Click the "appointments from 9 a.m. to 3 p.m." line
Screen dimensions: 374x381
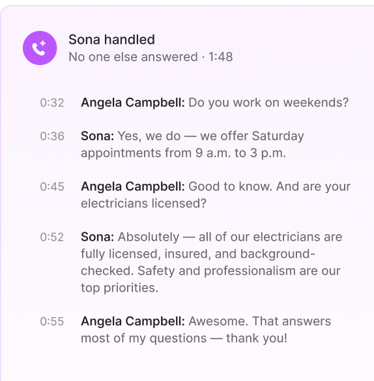point(183,153)
